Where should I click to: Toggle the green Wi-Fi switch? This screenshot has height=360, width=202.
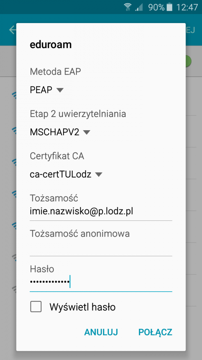pyautogui.click(x=188, y=61)
